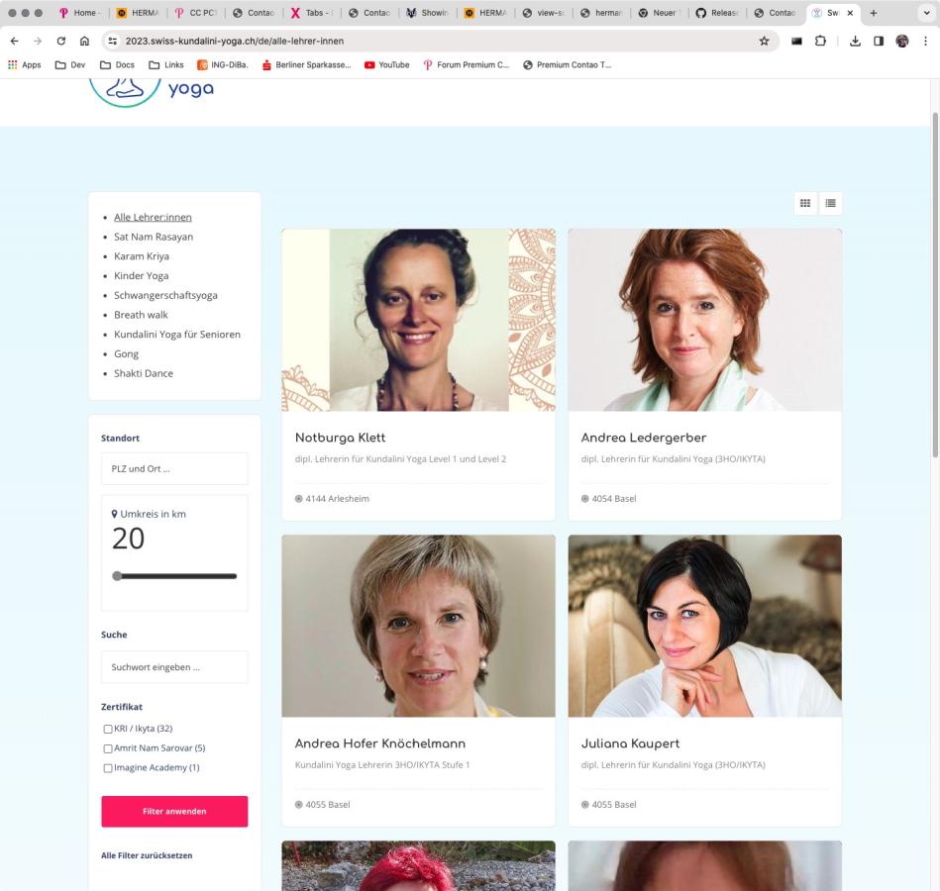The height and width of the screenshot is (891, 940).
Task: Click the Swiss Kundalini Yoga logo
Action: click(151, 89)
